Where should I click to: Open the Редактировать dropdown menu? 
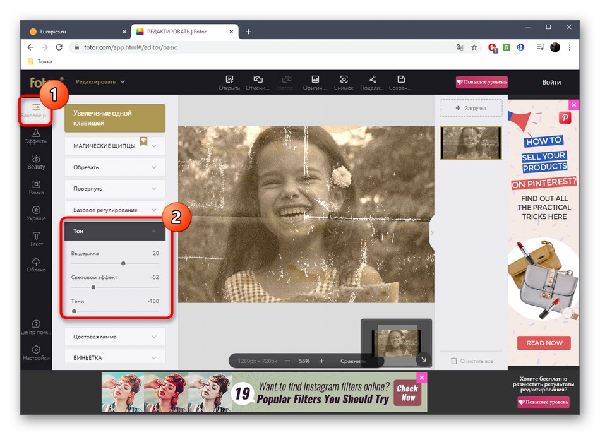[100, 82]
